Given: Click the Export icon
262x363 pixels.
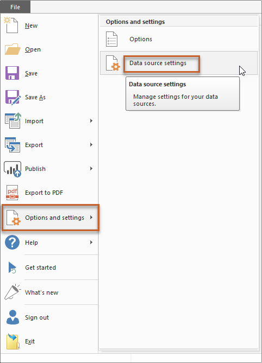Looking at the screenshot, I should 13,145.
